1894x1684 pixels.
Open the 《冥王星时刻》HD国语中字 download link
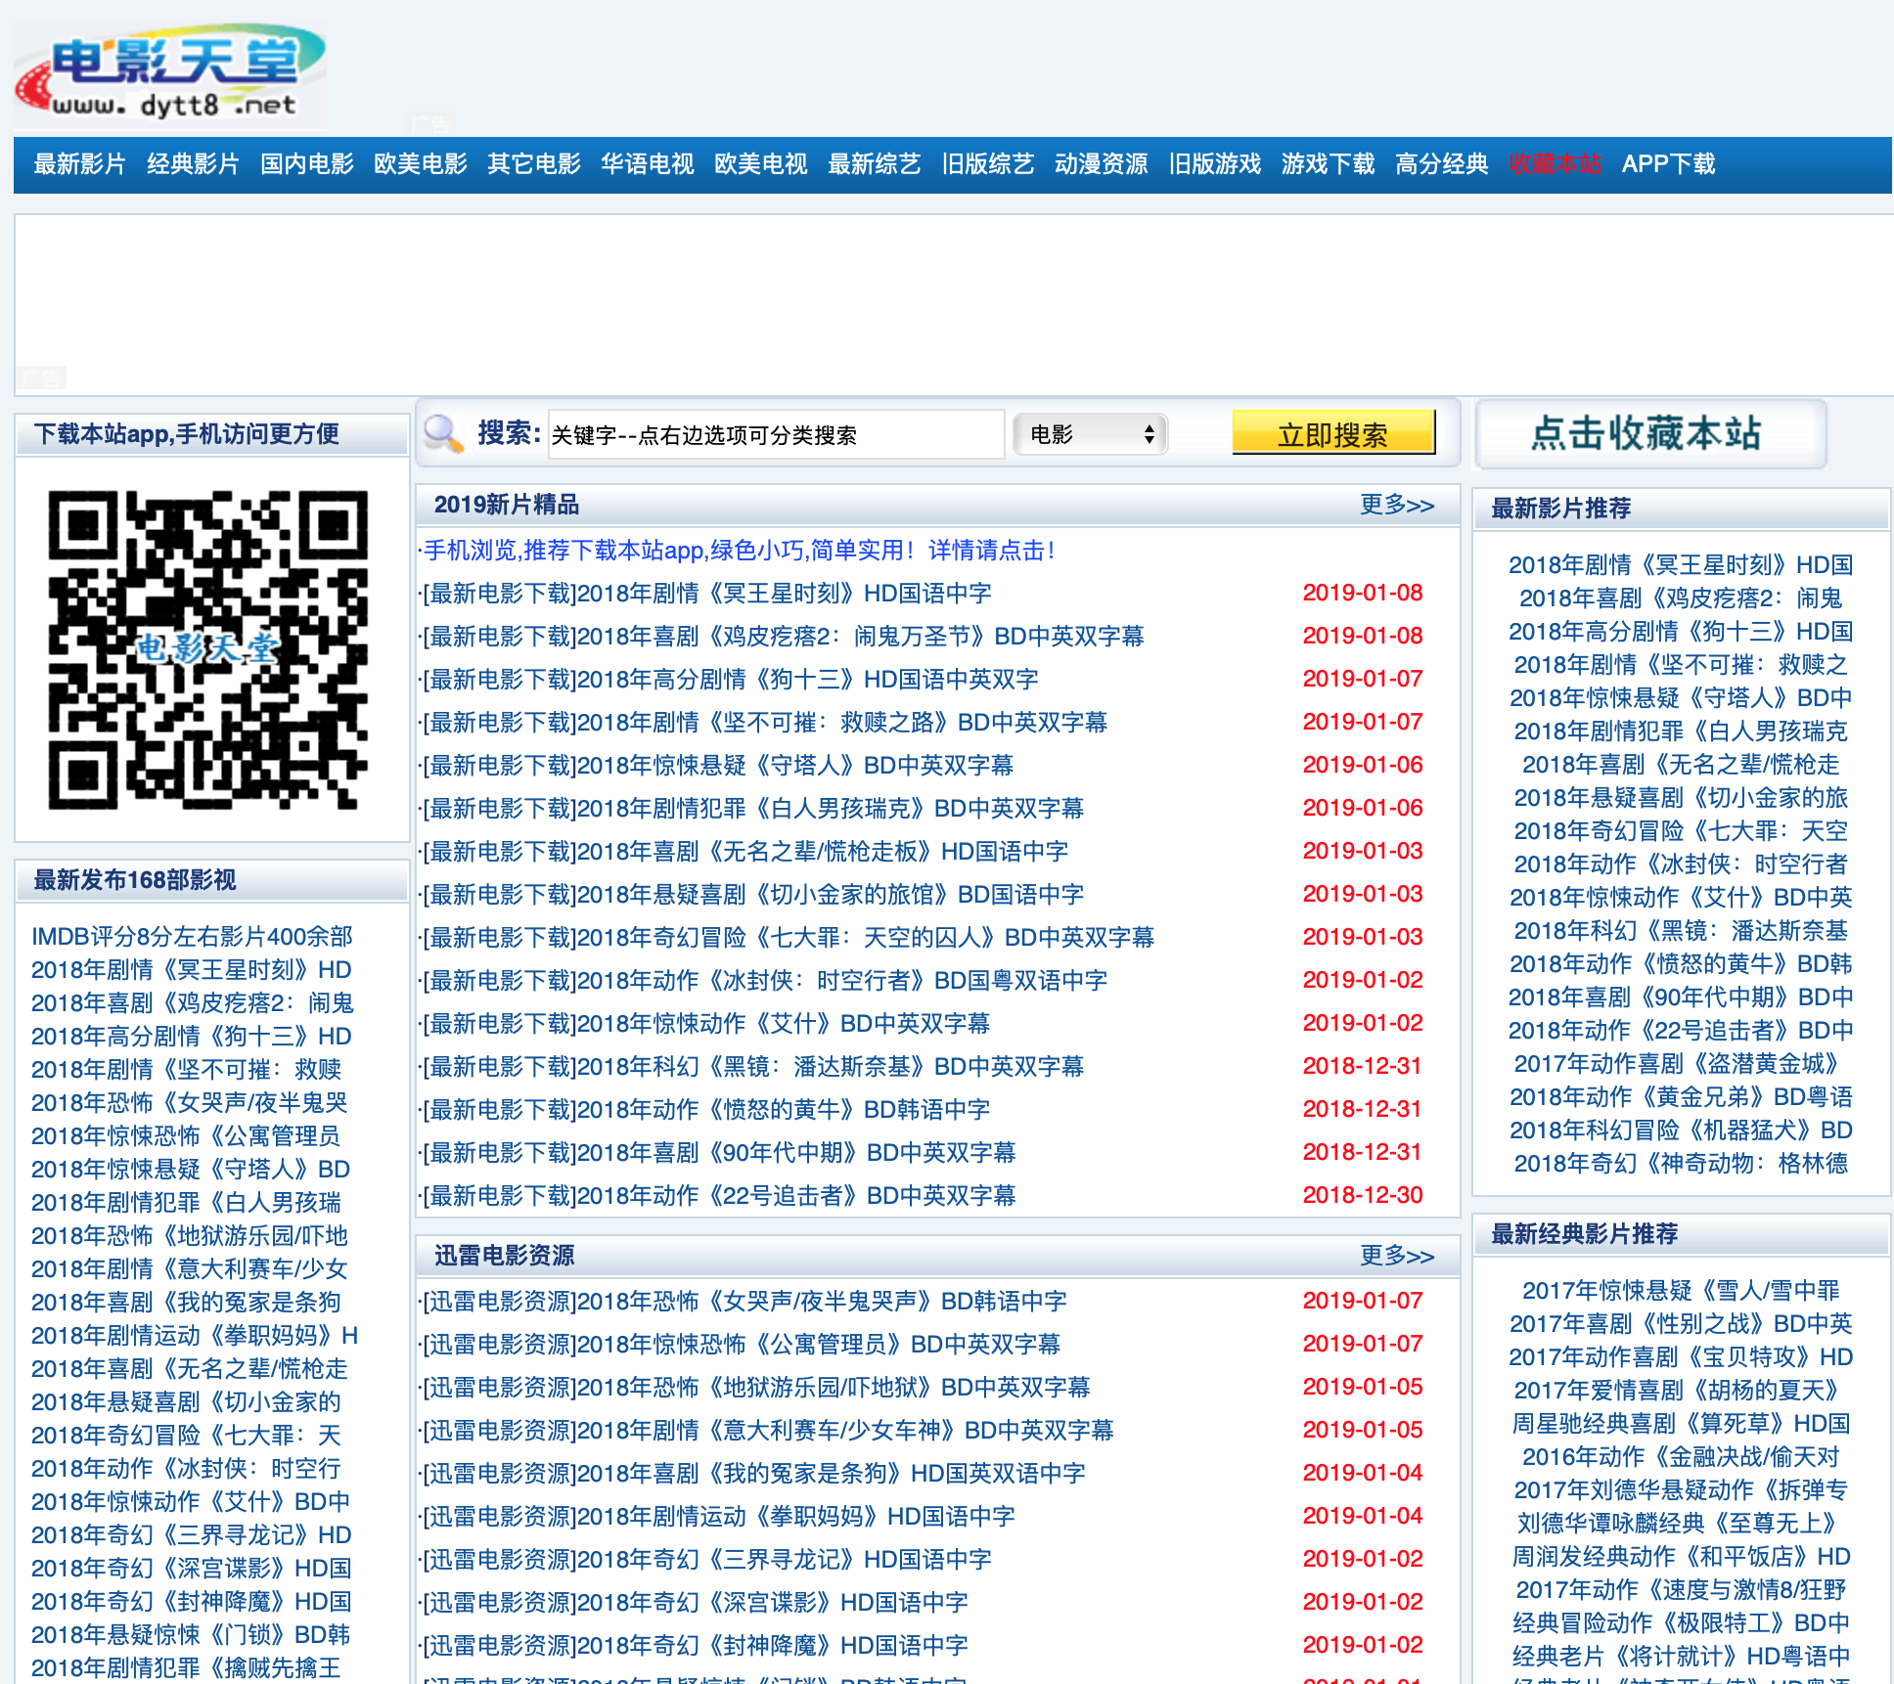coord(704,593)
